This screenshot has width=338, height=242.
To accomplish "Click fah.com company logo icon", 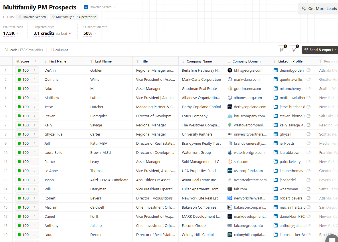I will tap(230, 189).
